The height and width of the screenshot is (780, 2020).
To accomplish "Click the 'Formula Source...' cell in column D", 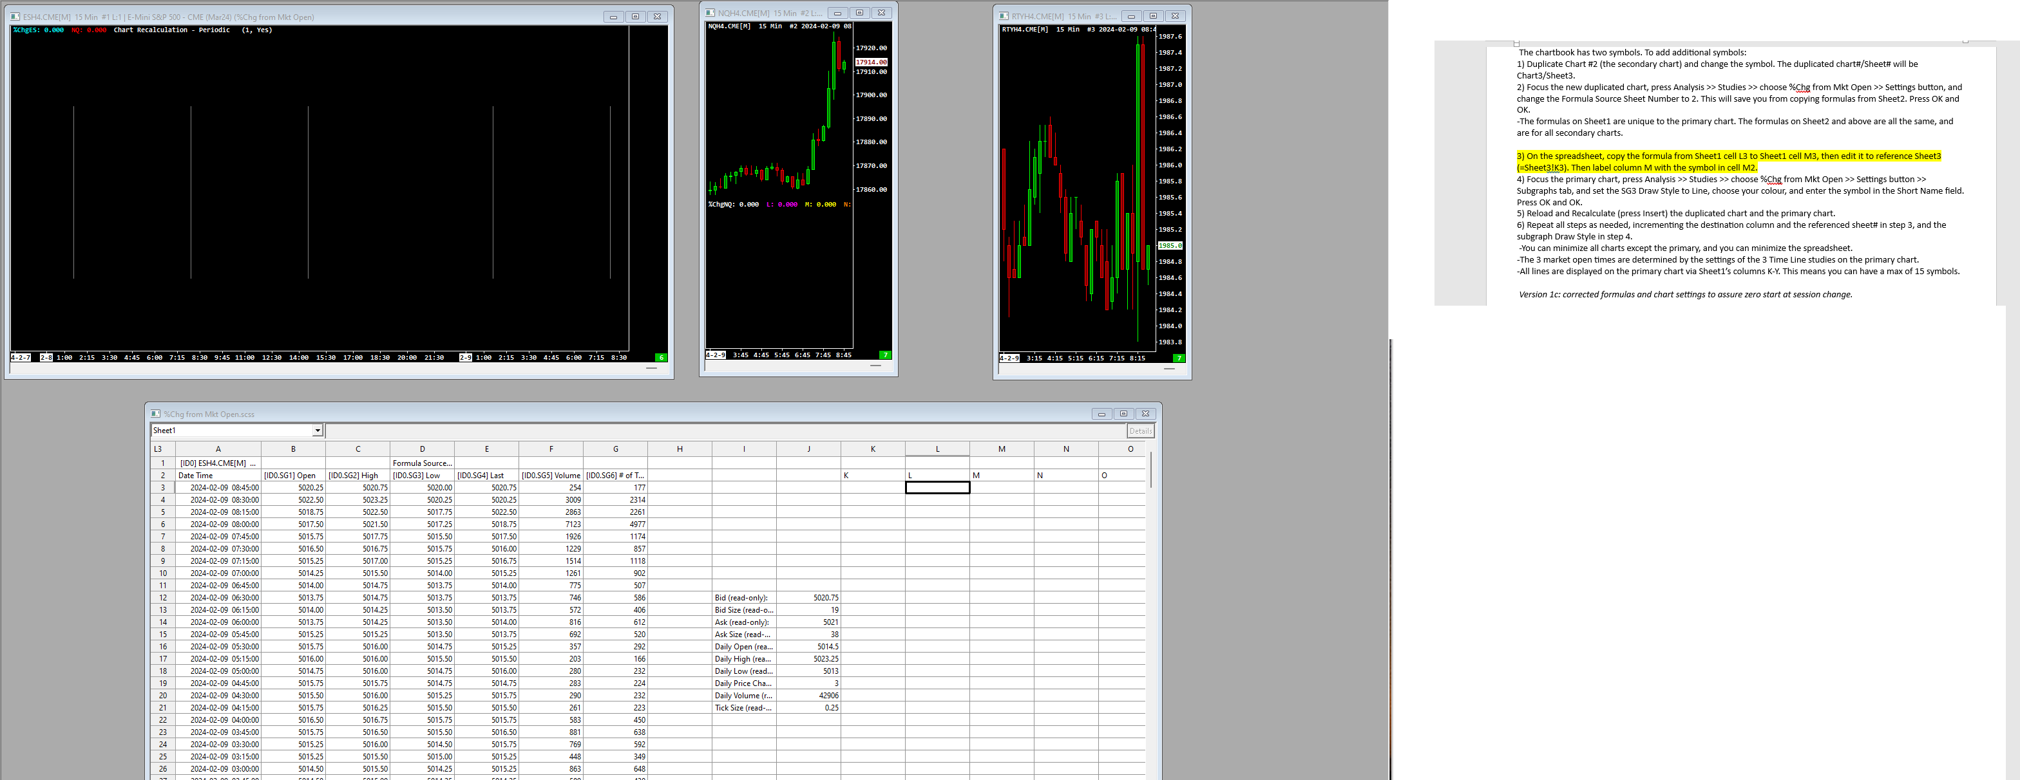I will click(422, 463).
